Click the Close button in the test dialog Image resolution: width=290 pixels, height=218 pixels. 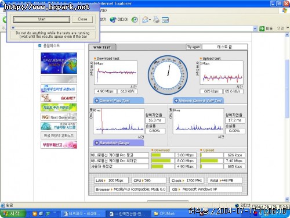pos(82,19)
